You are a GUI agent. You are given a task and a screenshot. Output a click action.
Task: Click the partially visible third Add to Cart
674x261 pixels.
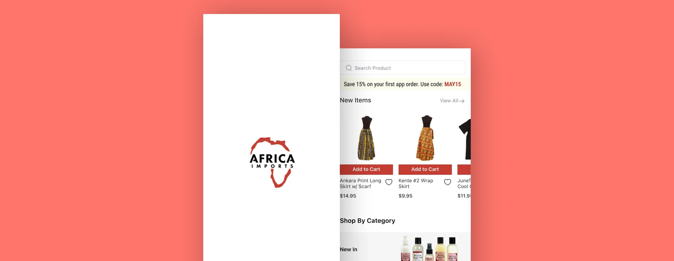coord(464,169)
